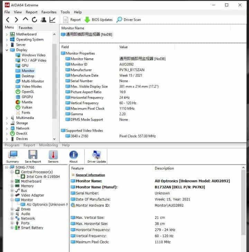Click the navigation tree scrollbar down arrow

(x=54, y=139)
